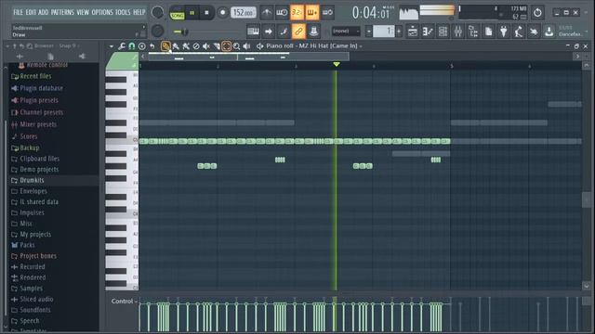Open the stamp tool in piano roll
Image resolution: width=595 pixels, height=334 pixels.
point(142,46)
